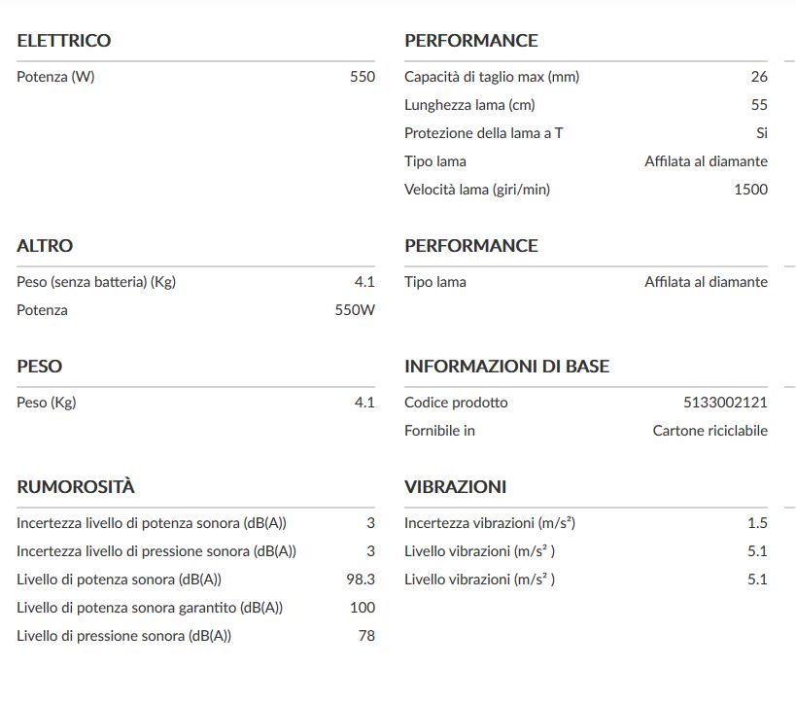Click the Protezione della lama a T label
This screenshot has height=703, width=796.
click(x=483, y=133)
